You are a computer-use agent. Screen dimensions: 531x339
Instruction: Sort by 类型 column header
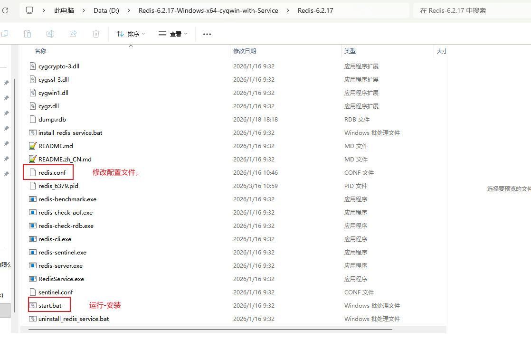pos(350,51)
